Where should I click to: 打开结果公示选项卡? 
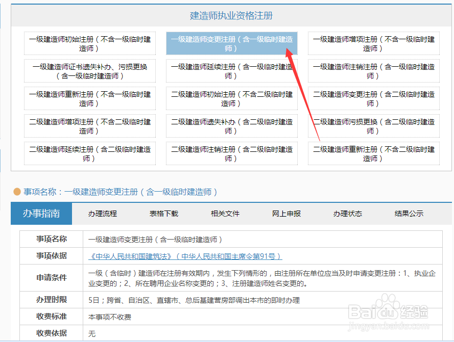click(x=408, y=214)
